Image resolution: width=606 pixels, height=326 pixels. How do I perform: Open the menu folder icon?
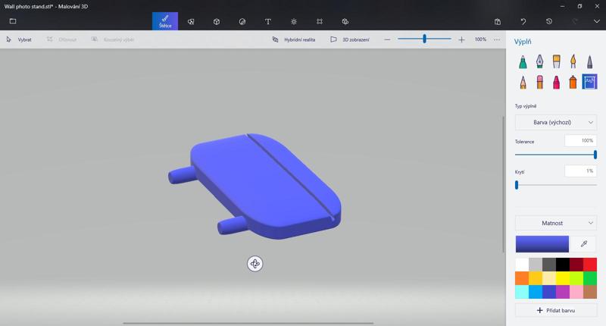[x=13, y=21]
